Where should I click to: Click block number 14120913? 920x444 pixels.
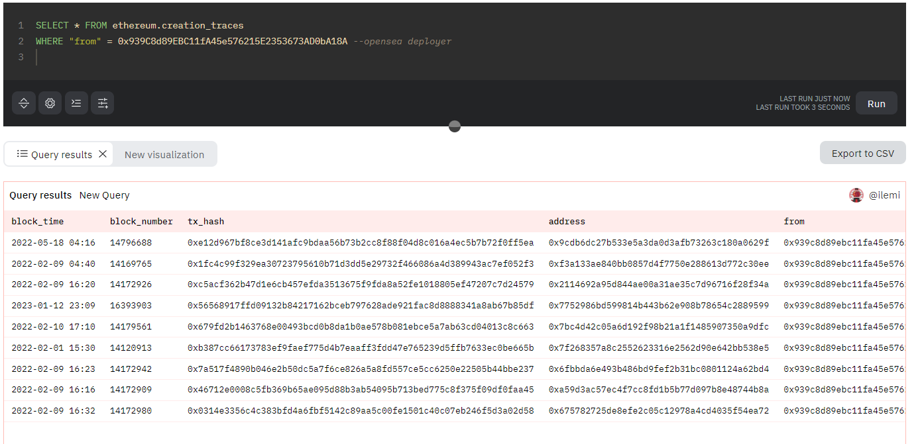coord(131,348)
